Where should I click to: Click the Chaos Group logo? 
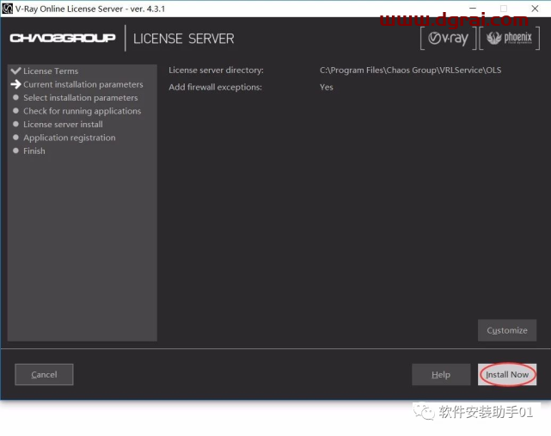tap(63, 38)
